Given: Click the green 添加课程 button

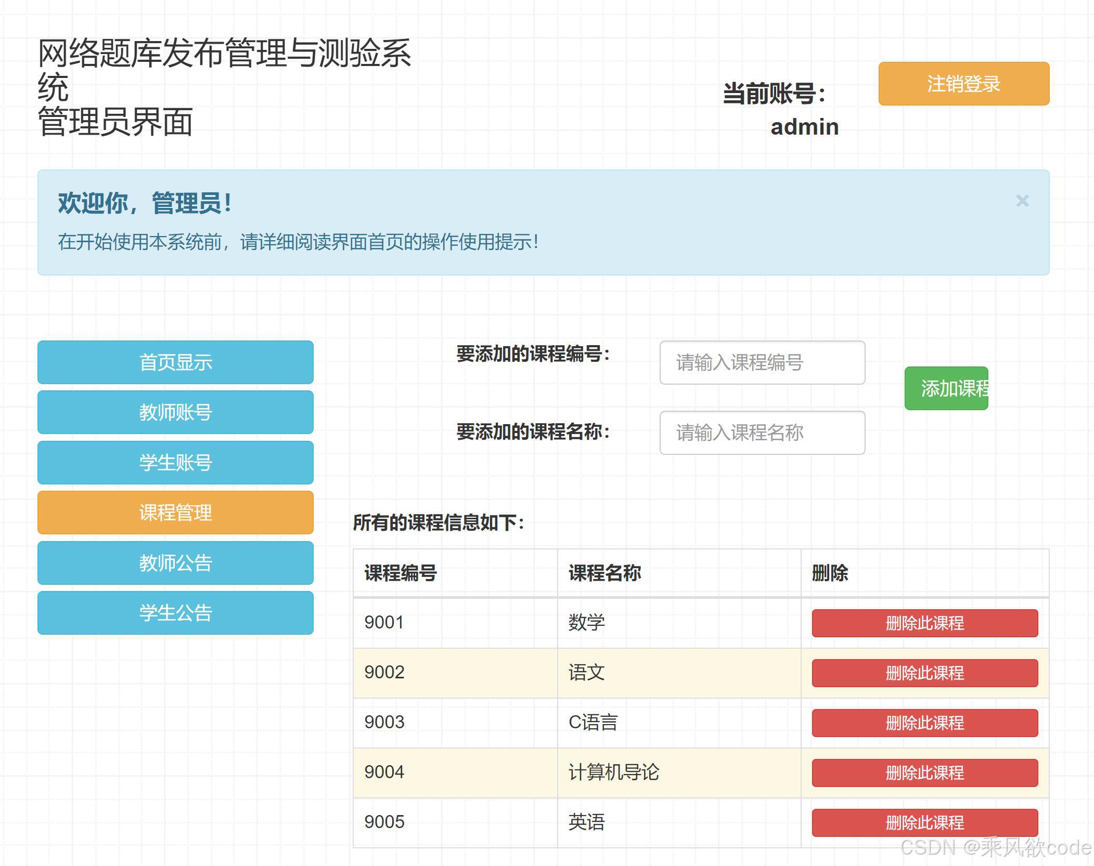Looking at the screenshot, I should [946, 387].
